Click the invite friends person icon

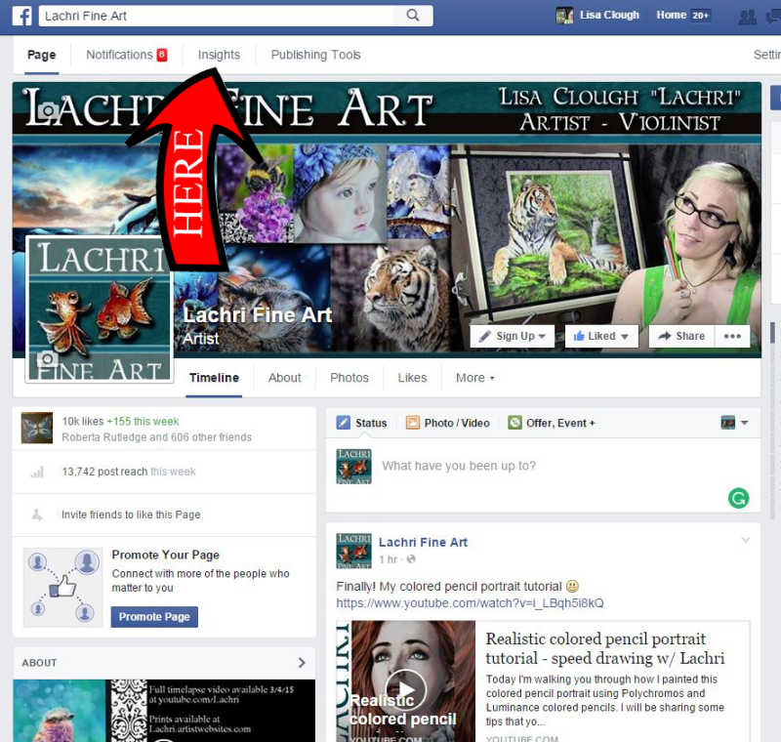pyautogui.click(x=37, y=515)
